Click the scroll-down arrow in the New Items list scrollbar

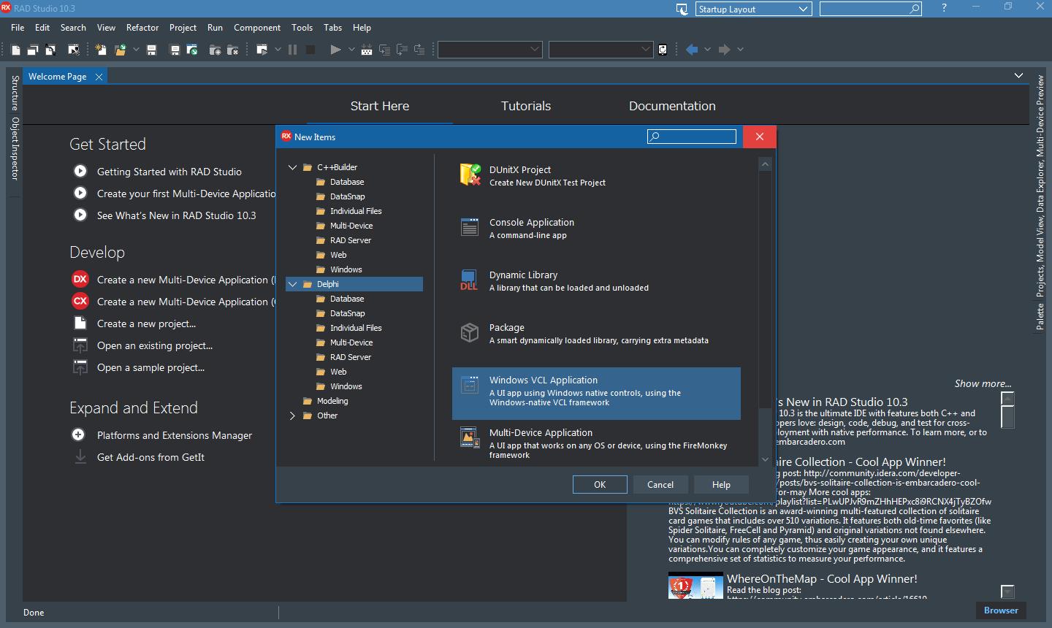click(765, 459)
